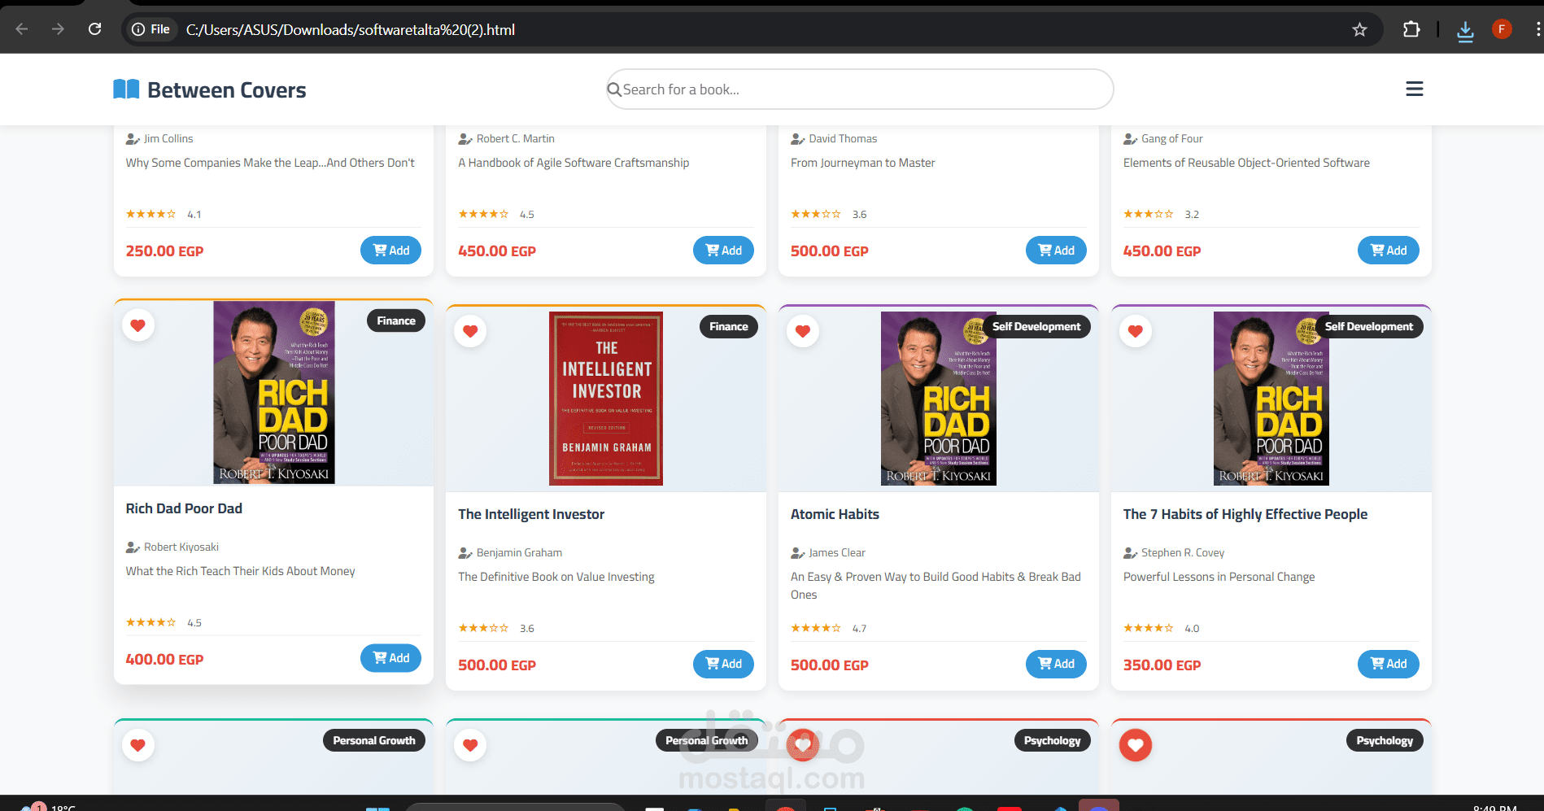Image resolution: width=1544 pixels, height=811 pixels.
Task: Add the Jim Collins book to cart
Action: 390,251
